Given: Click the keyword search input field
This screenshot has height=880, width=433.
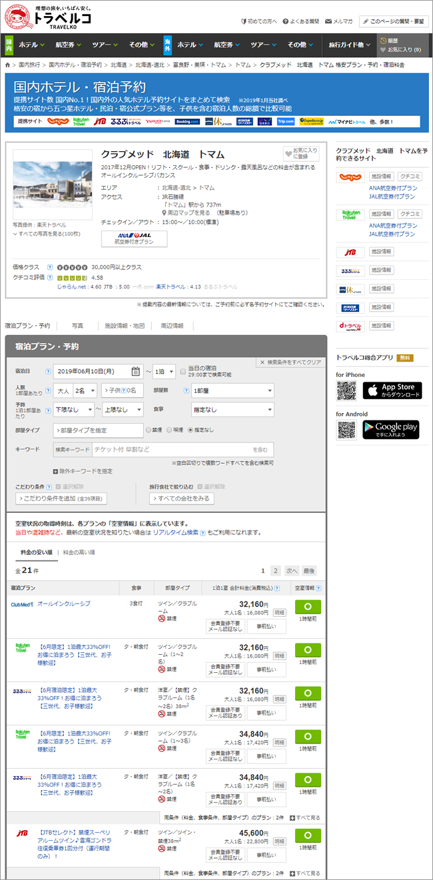Looking at the screenshot, I should [x=172, y=450].
